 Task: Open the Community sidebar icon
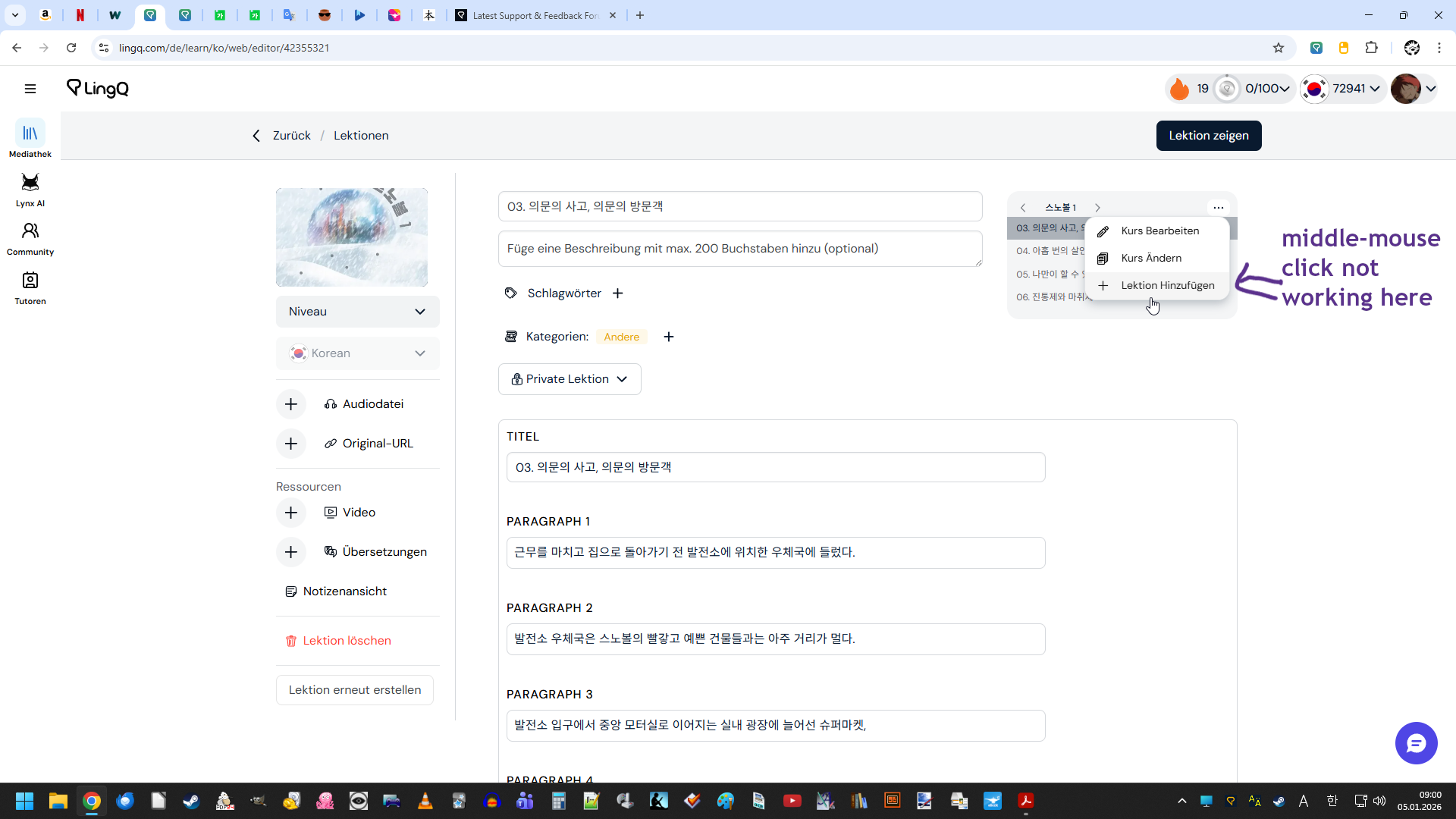(30, 232)
